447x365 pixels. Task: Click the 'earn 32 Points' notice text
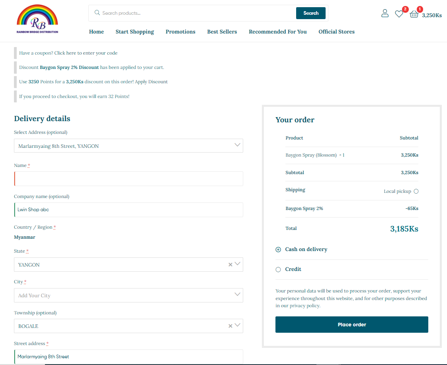click(x=74, y=96)
